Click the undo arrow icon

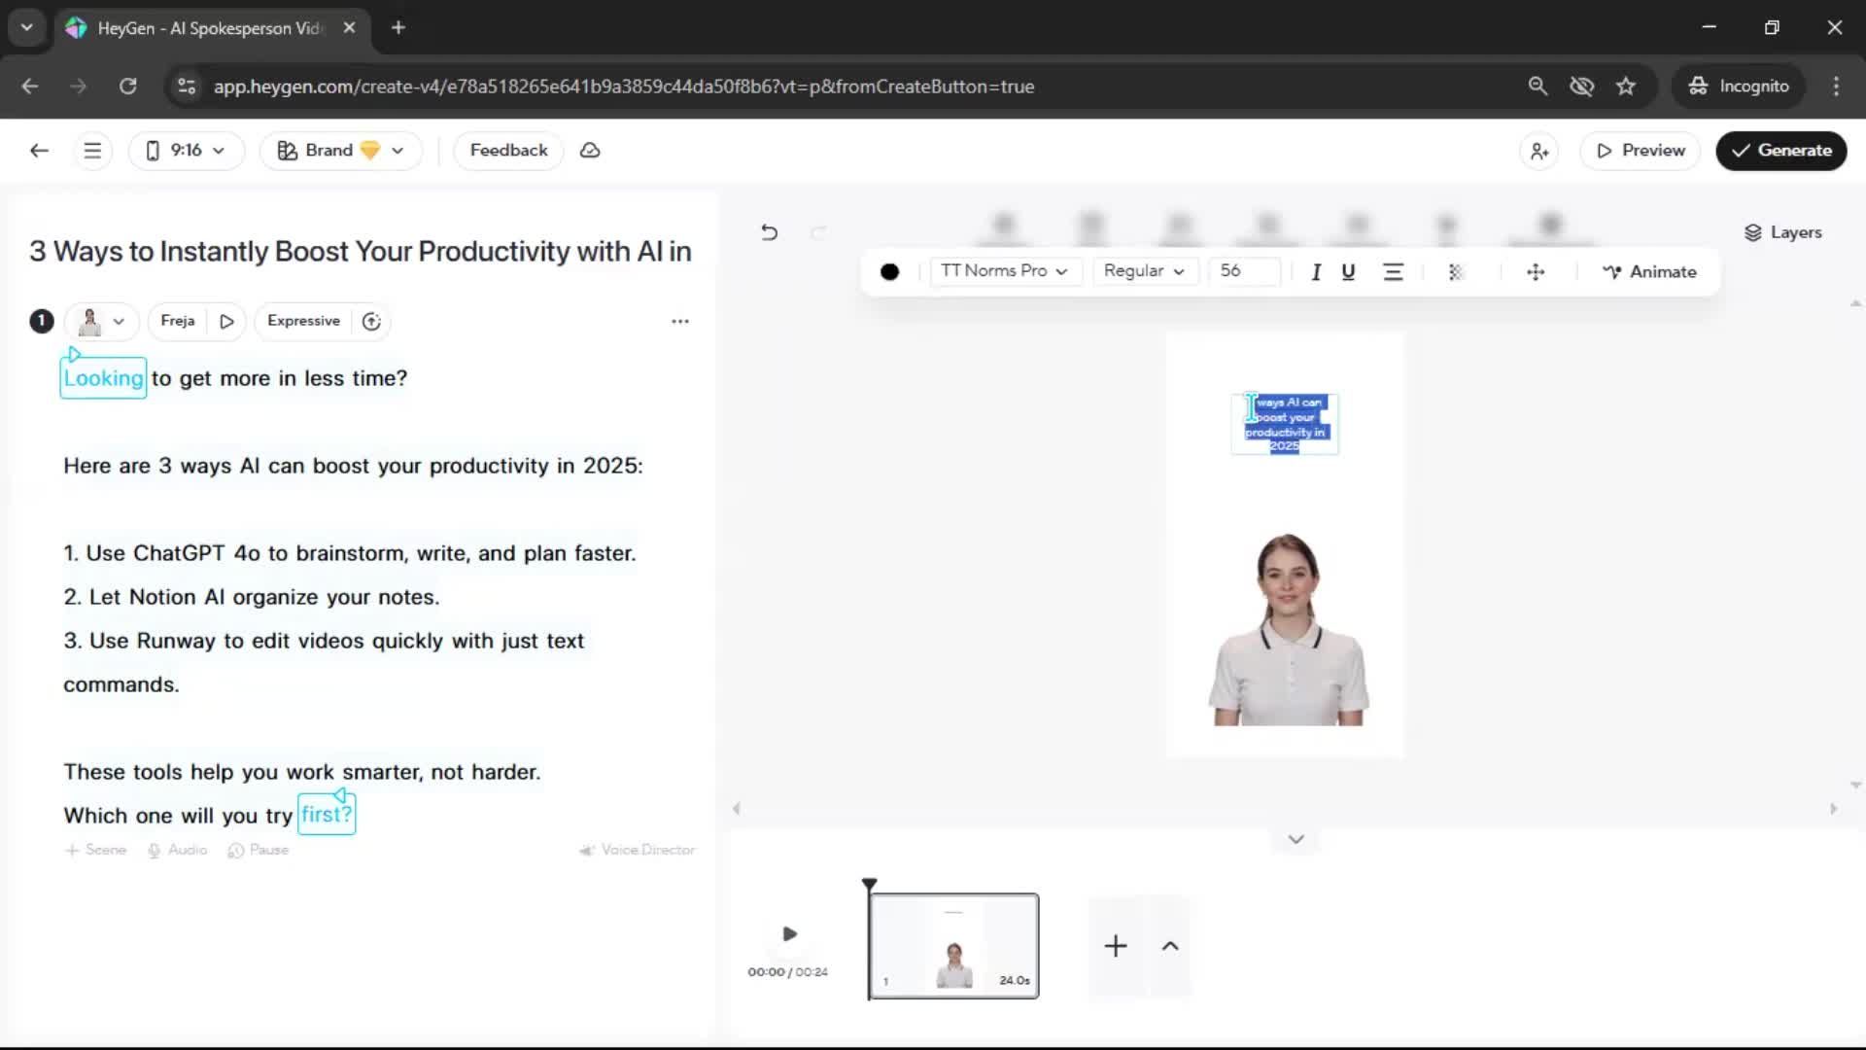pos(769,232)
